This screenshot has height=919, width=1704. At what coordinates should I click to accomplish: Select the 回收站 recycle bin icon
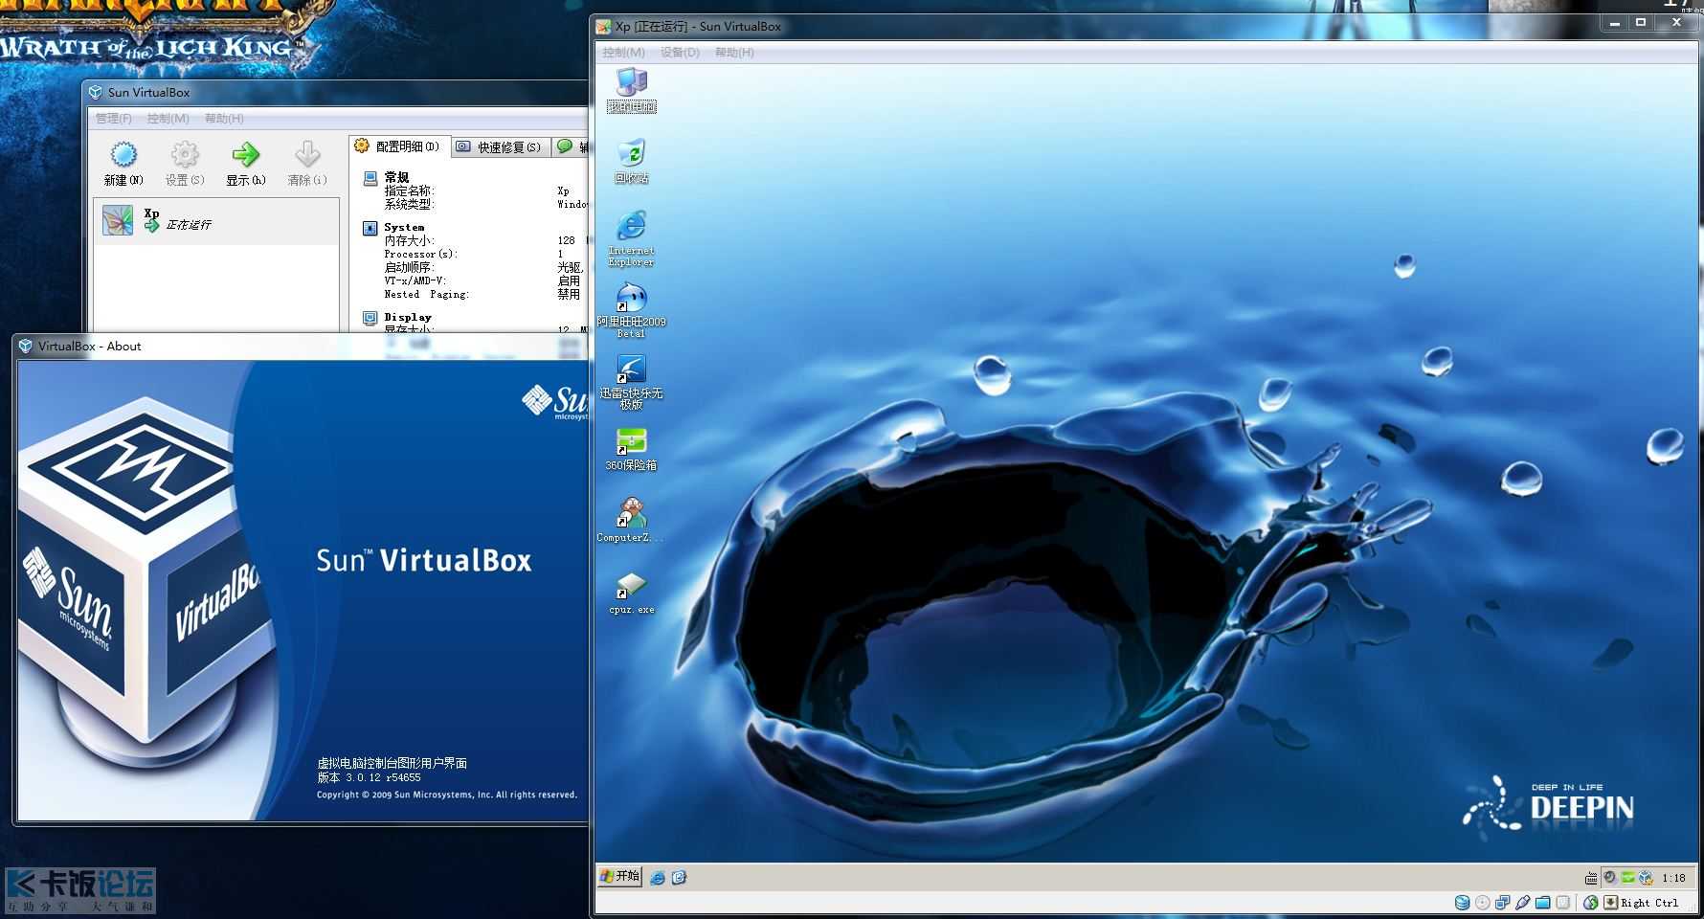tap(632, 161)
